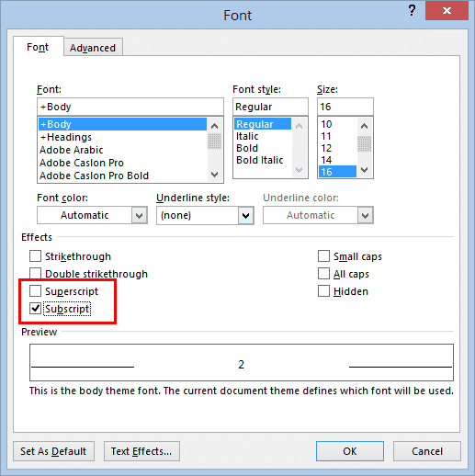Select size 16 in list

pos(337,172)
